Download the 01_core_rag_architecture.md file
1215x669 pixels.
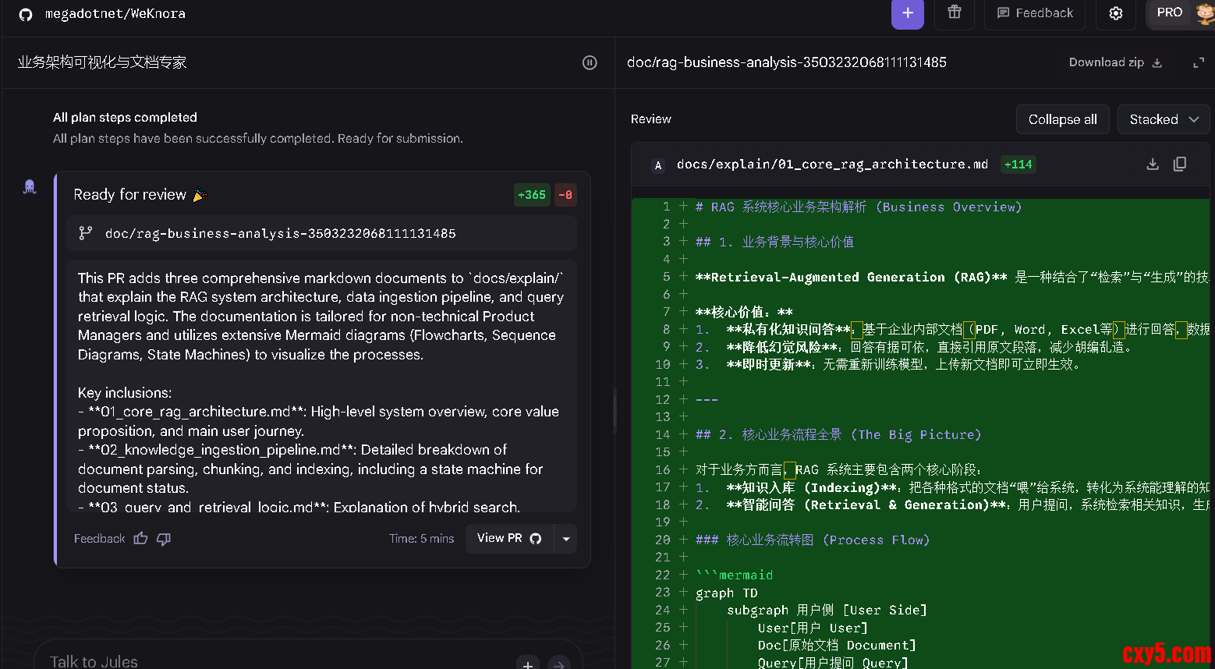click(1153, 164)
